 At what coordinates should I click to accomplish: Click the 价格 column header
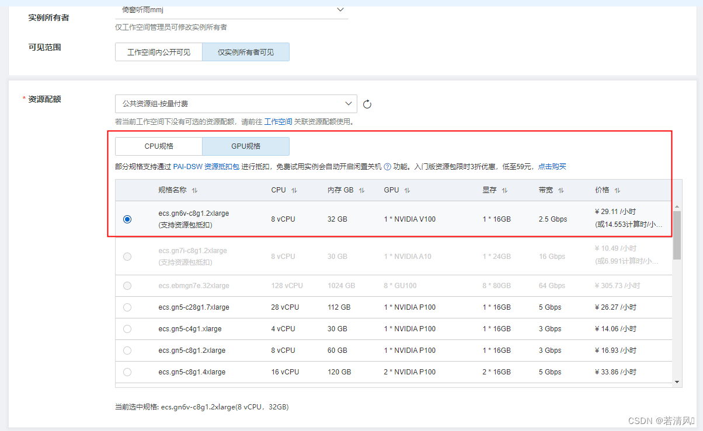pyautogui.click(x=602, y=190)
